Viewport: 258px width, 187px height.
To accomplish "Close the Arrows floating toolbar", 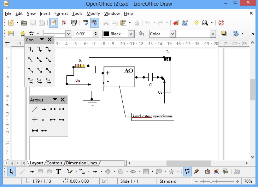I will [63, 100].
